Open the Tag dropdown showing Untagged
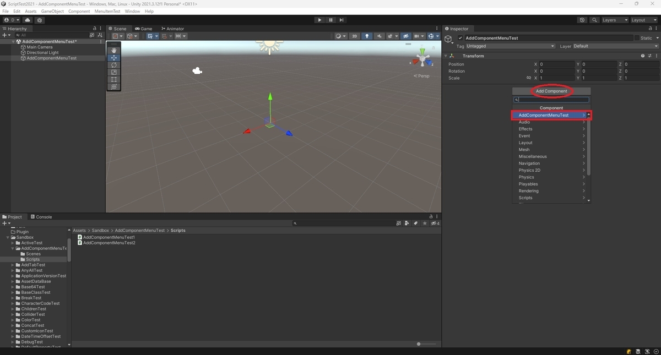This screenshot has height=355, width=661. pyautogui.click(x=510, y=46)
